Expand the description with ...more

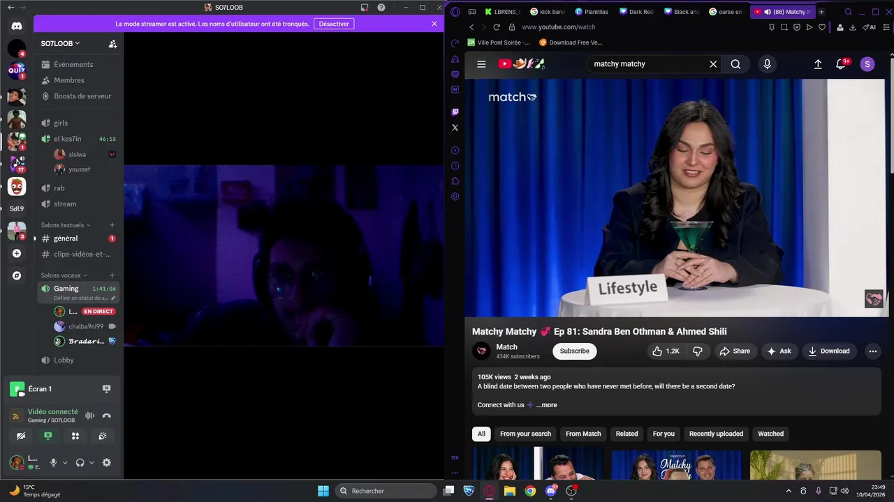(x=547, y=405)
